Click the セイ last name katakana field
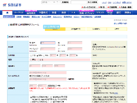137x103 pixels. 48,49
